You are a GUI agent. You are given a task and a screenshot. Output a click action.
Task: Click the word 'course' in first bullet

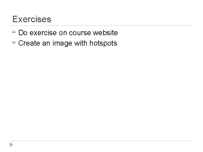pyautogui.click(x=80, y=33)
